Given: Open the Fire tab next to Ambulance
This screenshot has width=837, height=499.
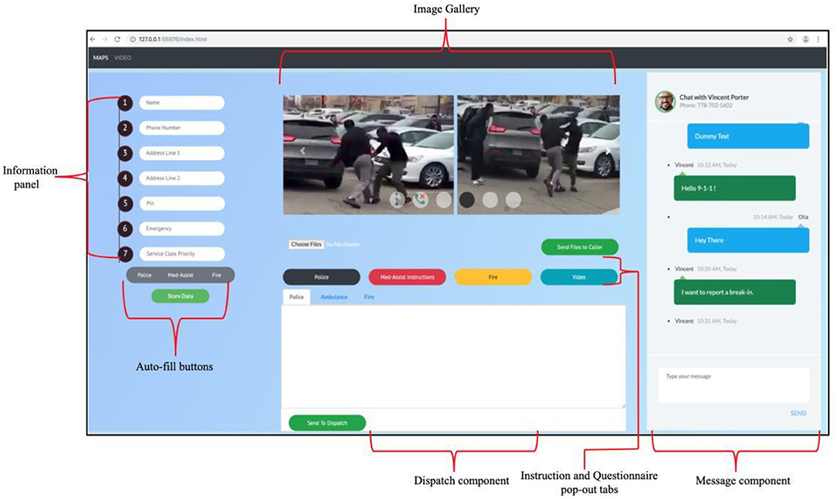Looking at the screenshot, I should pyautogui.click(x=369, y=297).
